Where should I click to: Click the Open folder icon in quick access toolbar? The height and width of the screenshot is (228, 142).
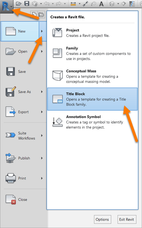[x=19, y=3]
